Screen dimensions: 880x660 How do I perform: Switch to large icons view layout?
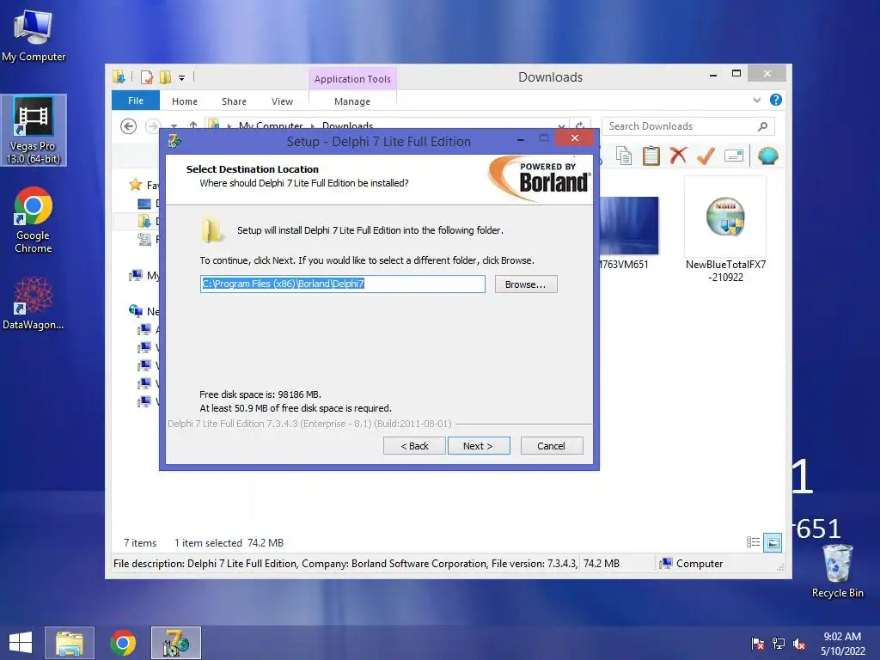pyautogui.click(x=773, y=542)
